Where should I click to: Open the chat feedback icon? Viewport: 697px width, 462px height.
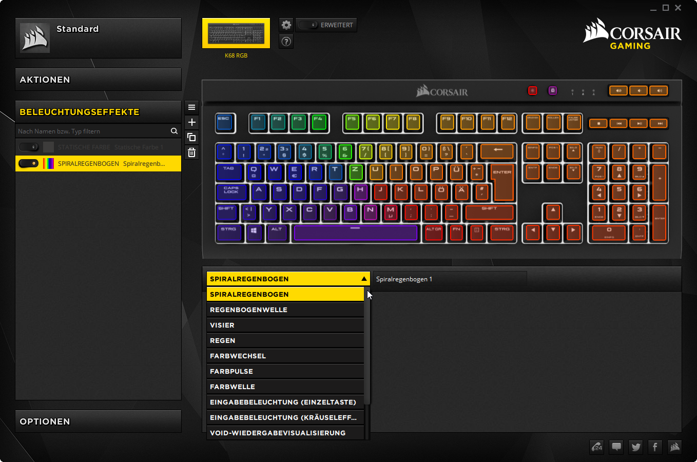tap(616, 447)
